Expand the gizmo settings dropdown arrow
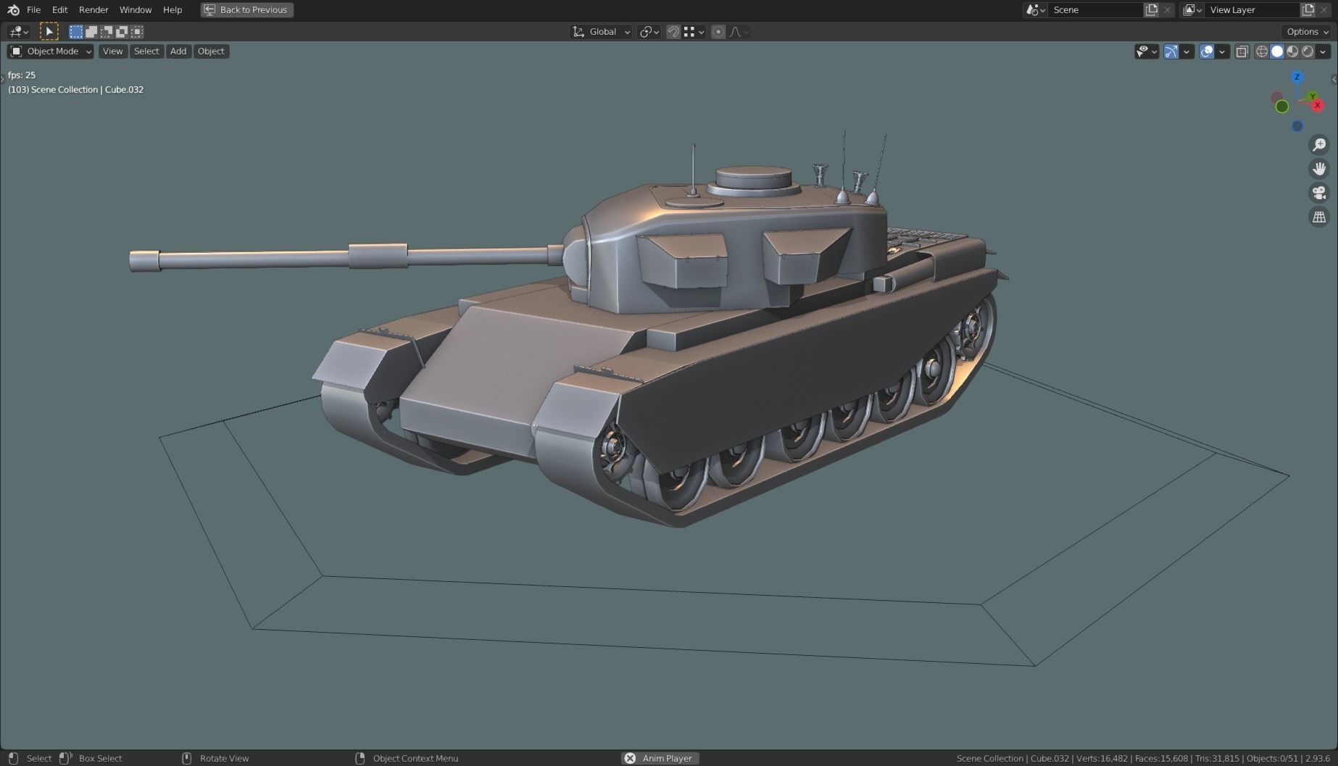1338x766 pixels. 1187,51
